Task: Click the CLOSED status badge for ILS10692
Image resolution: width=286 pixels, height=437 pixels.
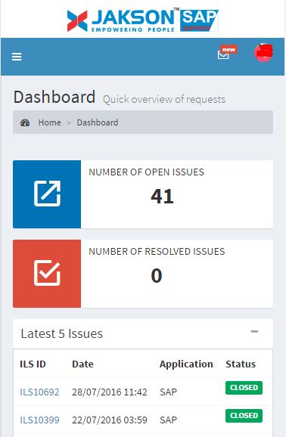Action: [x=244, y=388]
